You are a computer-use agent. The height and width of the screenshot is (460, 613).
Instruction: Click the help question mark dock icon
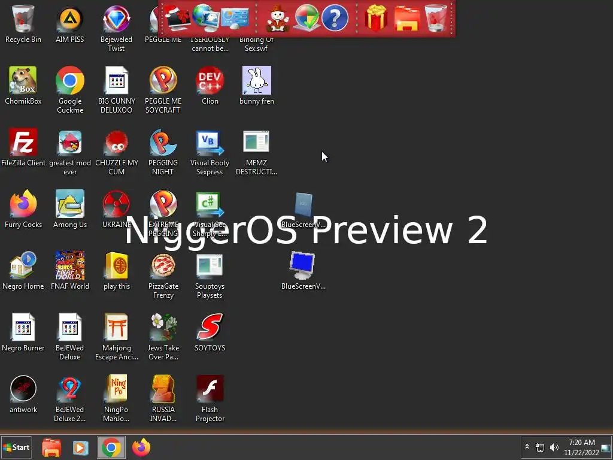tap(335, 18)
